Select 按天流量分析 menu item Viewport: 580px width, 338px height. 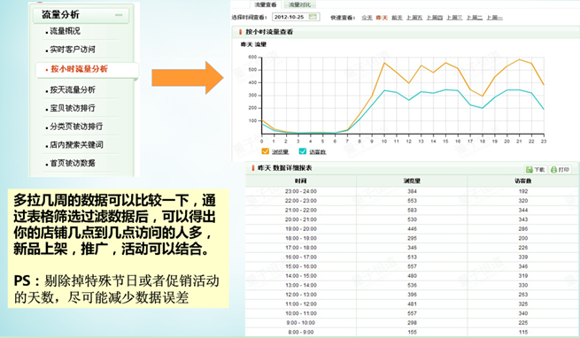pyautogui.click(x=73, y=90)
